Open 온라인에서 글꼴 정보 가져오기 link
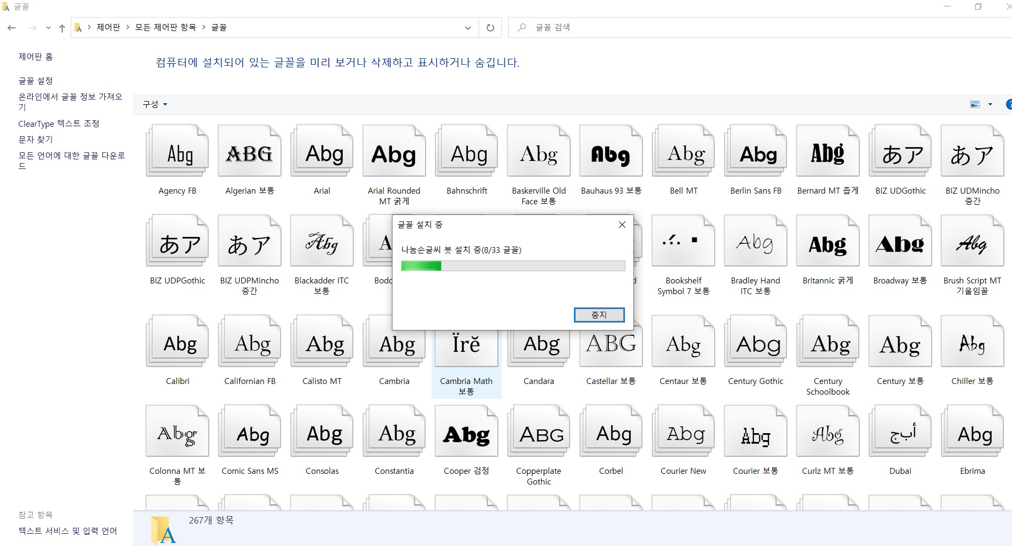The width and height of the screenshot is (1012, 546). [71, 102]
